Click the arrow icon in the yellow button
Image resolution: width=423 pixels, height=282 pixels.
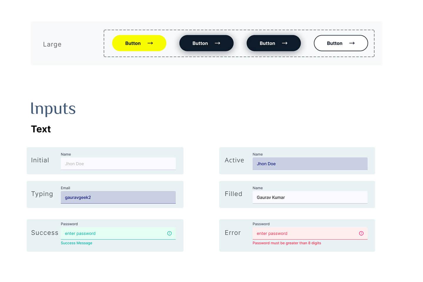(x=150, y=43)
